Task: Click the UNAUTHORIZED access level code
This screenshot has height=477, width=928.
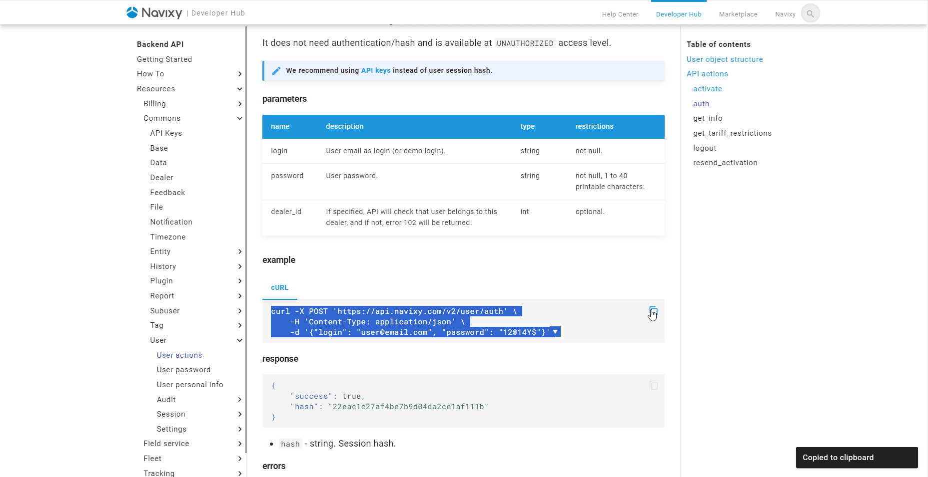Action: coord(525,43)
